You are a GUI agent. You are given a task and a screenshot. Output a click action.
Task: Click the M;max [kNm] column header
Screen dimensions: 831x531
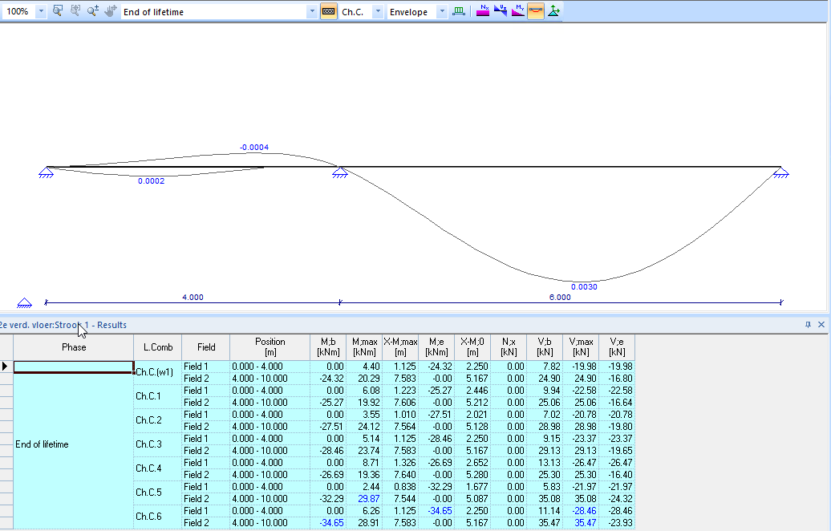point(365,347)
